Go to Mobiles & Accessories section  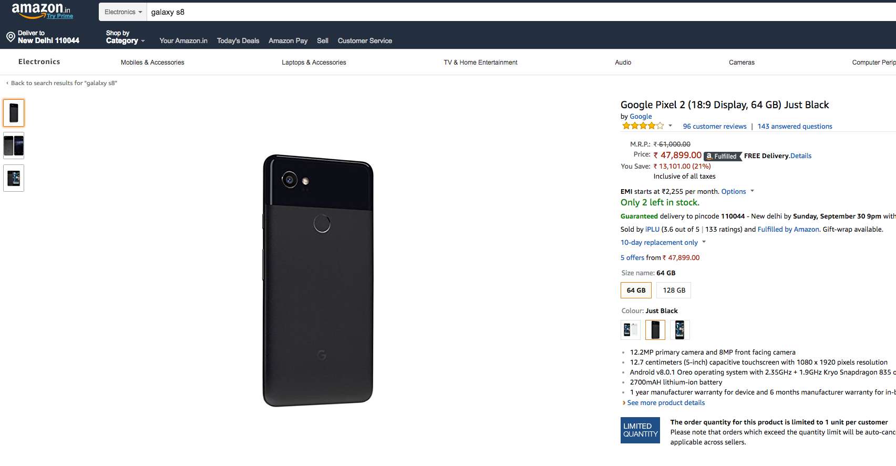tap(152, 63)
